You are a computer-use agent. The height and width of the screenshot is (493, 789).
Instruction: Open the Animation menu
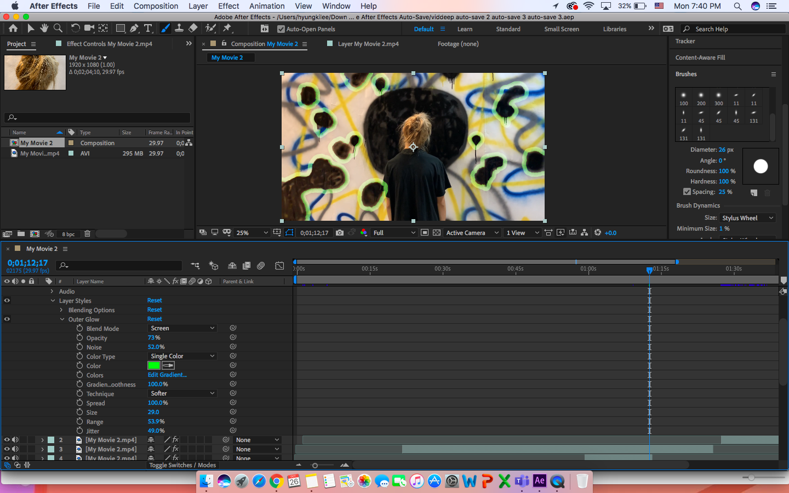point(267,6)
